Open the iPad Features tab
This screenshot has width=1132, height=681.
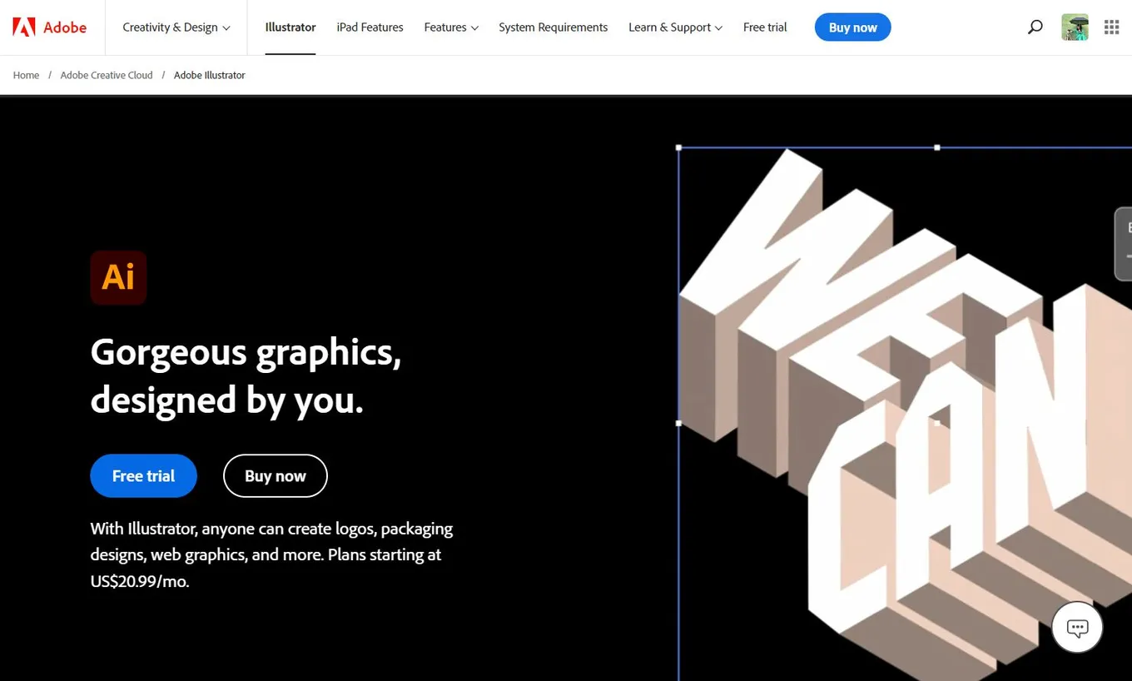tap(370, 27)
